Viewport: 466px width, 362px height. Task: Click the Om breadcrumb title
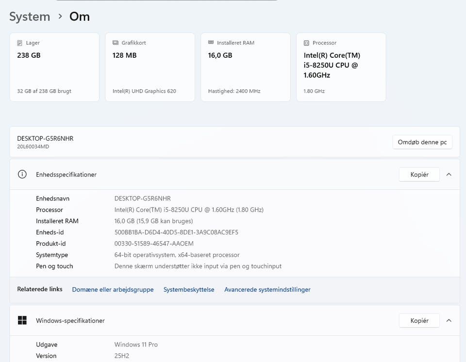pos(80,16)
